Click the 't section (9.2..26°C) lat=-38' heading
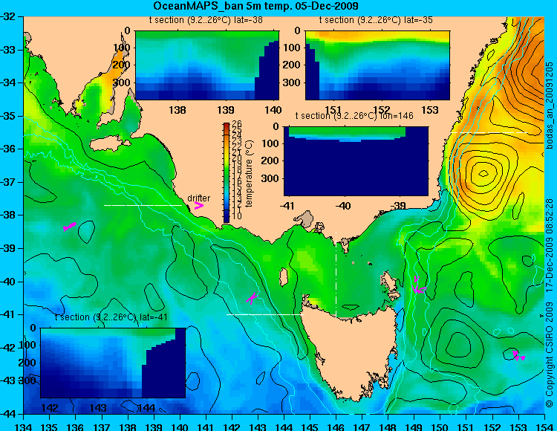Image resolution: width=557 pixels, height=431 pixels. click(206, 20)
